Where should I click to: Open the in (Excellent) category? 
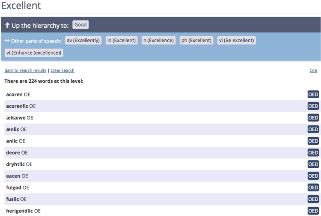(121, 41)
